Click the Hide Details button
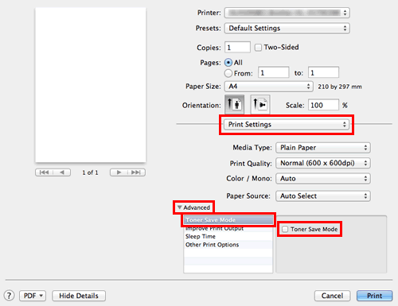Screen dimensions: 398x306 tap(79, 296)
